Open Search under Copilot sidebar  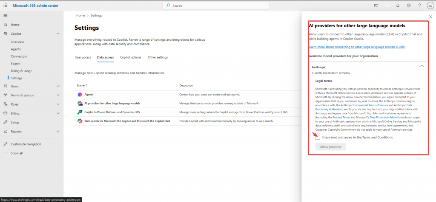(16, 64)
